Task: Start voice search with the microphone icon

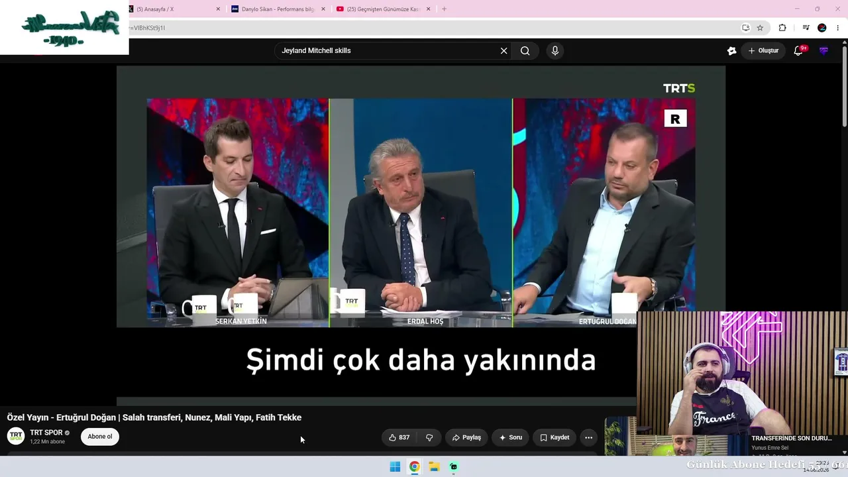Action: point(555,51)
